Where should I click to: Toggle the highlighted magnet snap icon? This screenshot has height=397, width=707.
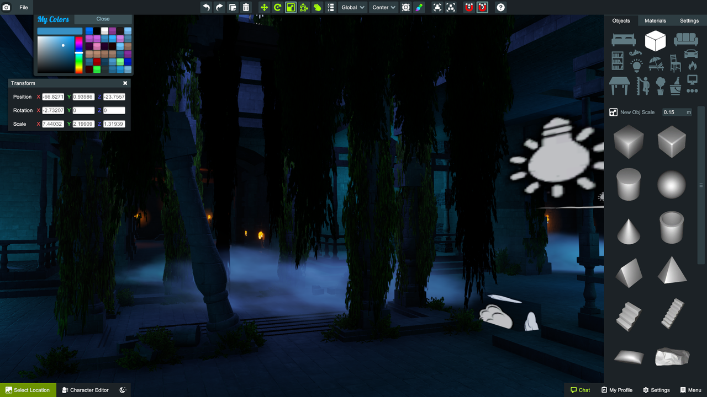click(482, 7)
